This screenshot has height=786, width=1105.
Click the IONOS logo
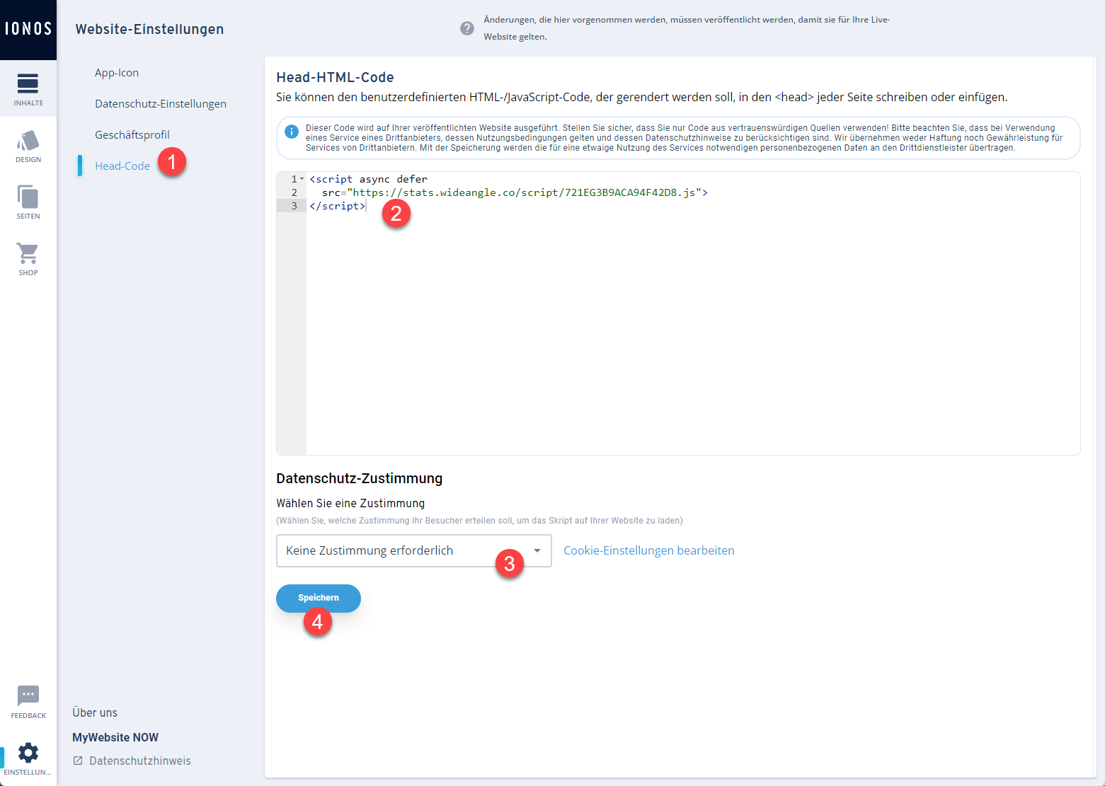(x=28, y=29)
